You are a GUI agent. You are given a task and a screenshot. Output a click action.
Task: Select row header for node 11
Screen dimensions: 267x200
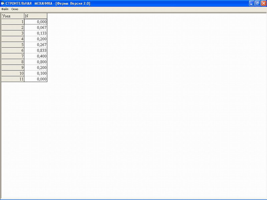13,79
